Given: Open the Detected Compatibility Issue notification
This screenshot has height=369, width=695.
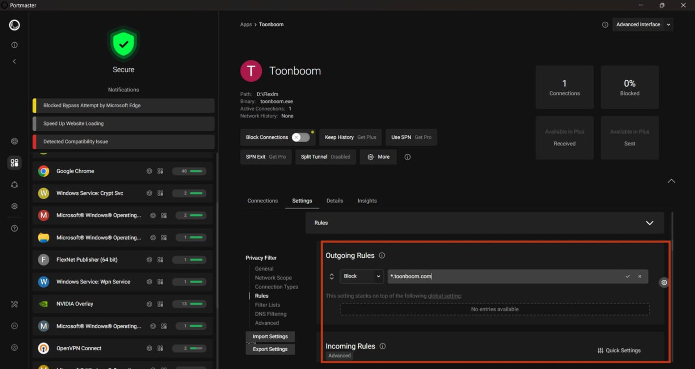Looking at the screenshot, I should tap(123, 142).
